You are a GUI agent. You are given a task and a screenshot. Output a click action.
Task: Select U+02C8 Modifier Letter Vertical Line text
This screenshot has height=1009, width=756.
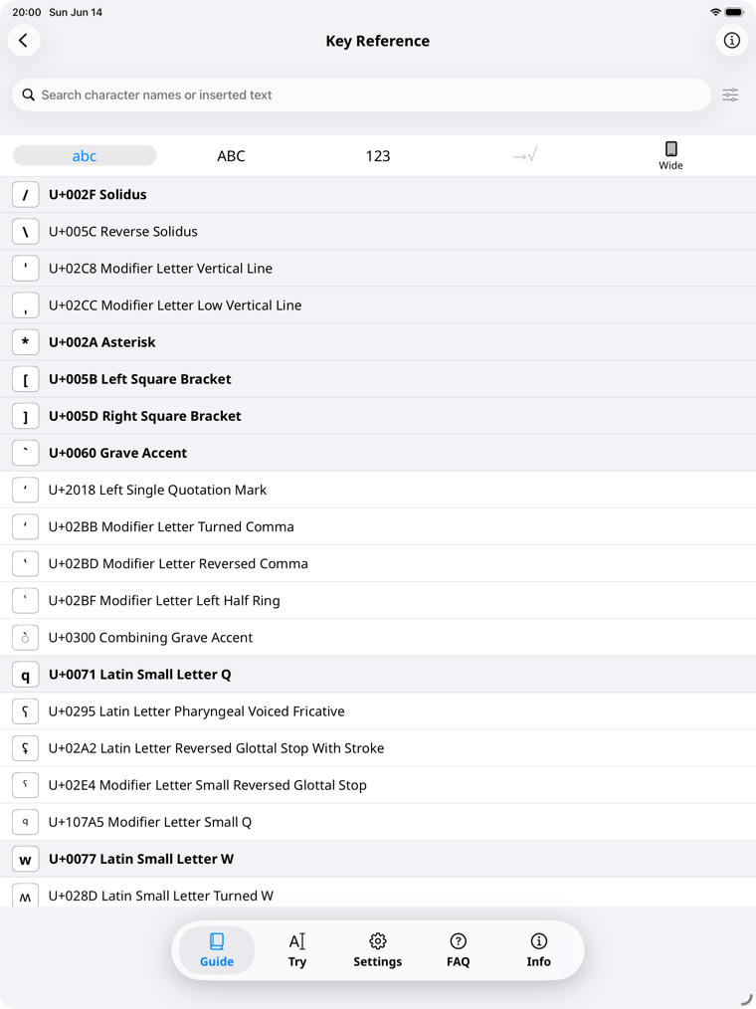coord(160,269)
